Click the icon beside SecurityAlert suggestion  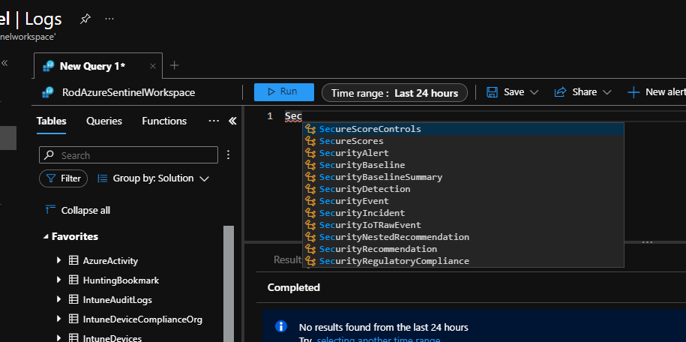[310, 153]
